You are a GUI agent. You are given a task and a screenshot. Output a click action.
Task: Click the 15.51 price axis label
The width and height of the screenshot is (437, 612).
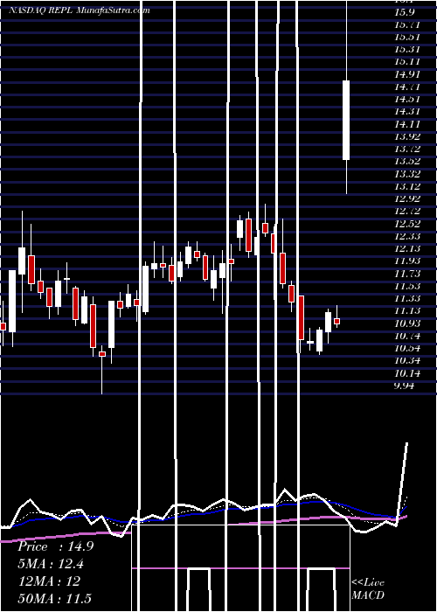point(407,37)
